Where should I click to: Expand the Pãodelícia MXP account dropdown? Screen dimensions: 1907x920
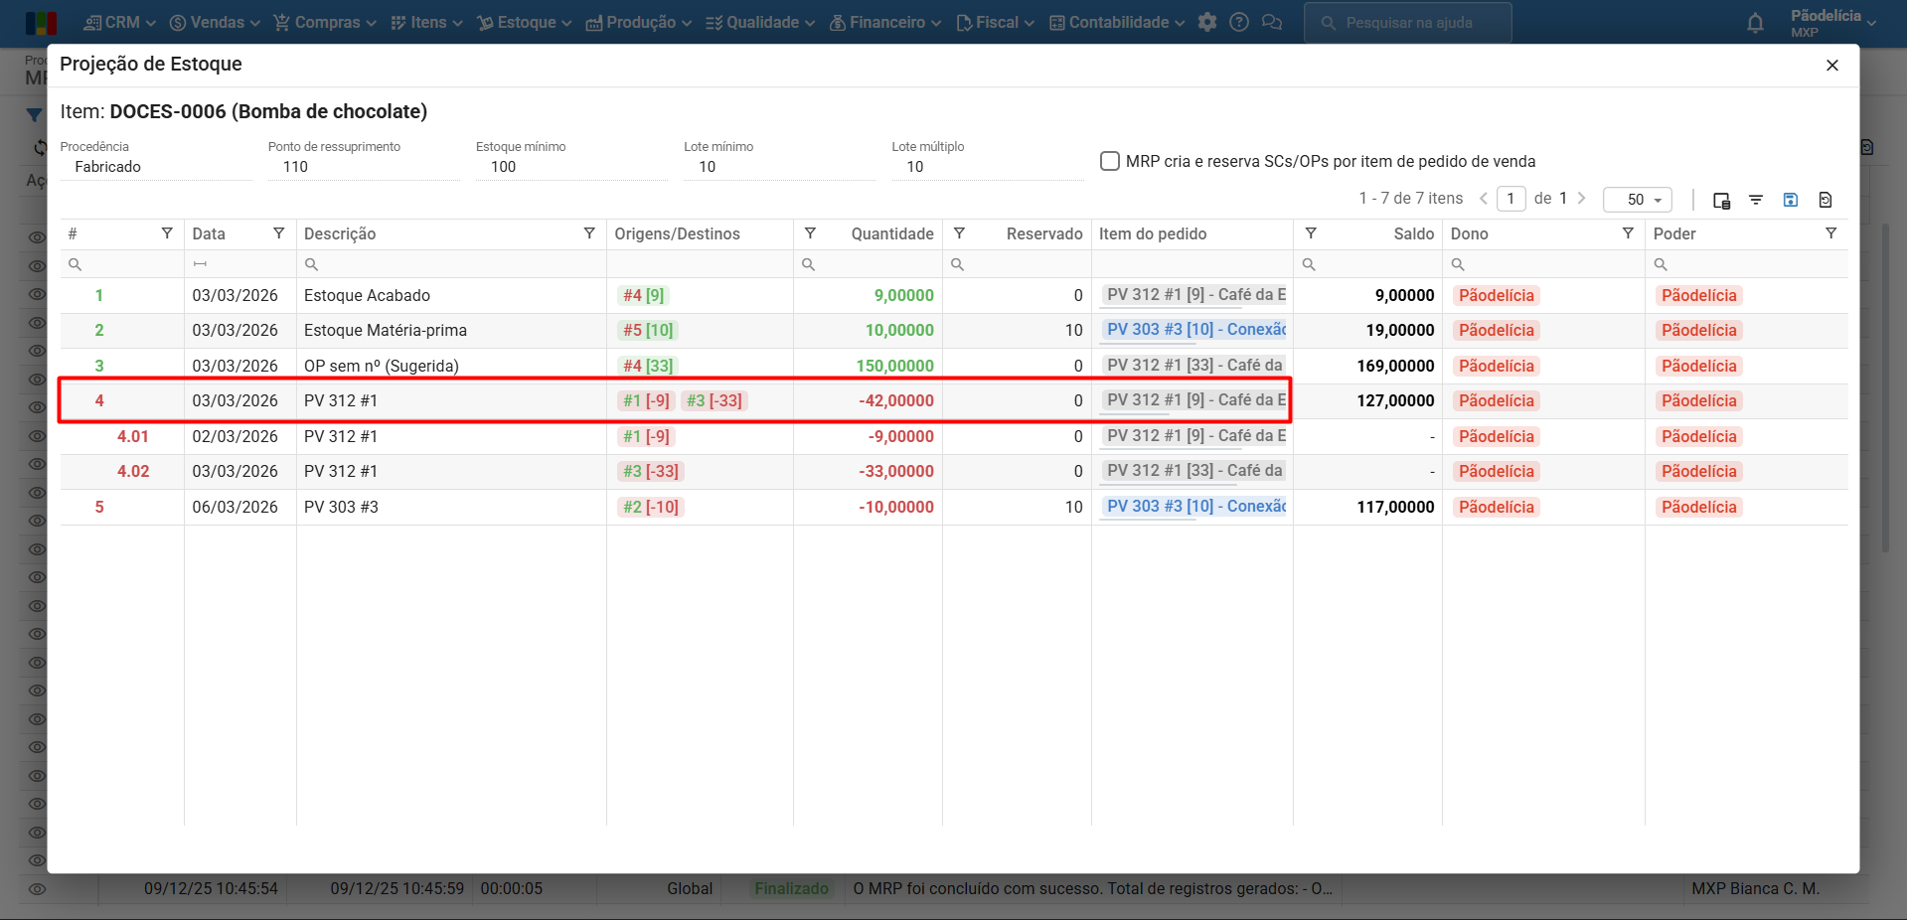point(1832,22)
